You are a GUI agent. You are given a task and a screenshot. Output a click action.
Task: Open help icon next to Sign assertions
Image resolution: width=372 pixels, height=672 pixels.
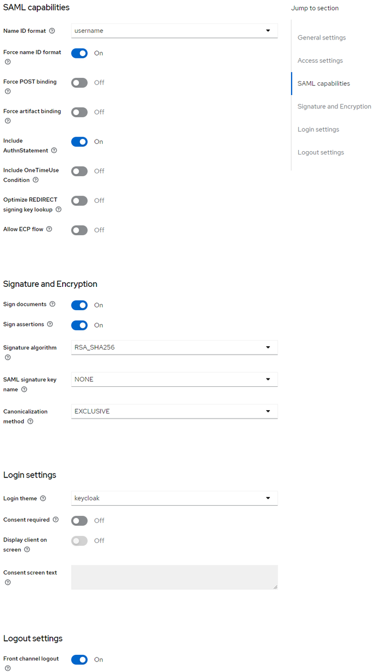pos(49,324)
